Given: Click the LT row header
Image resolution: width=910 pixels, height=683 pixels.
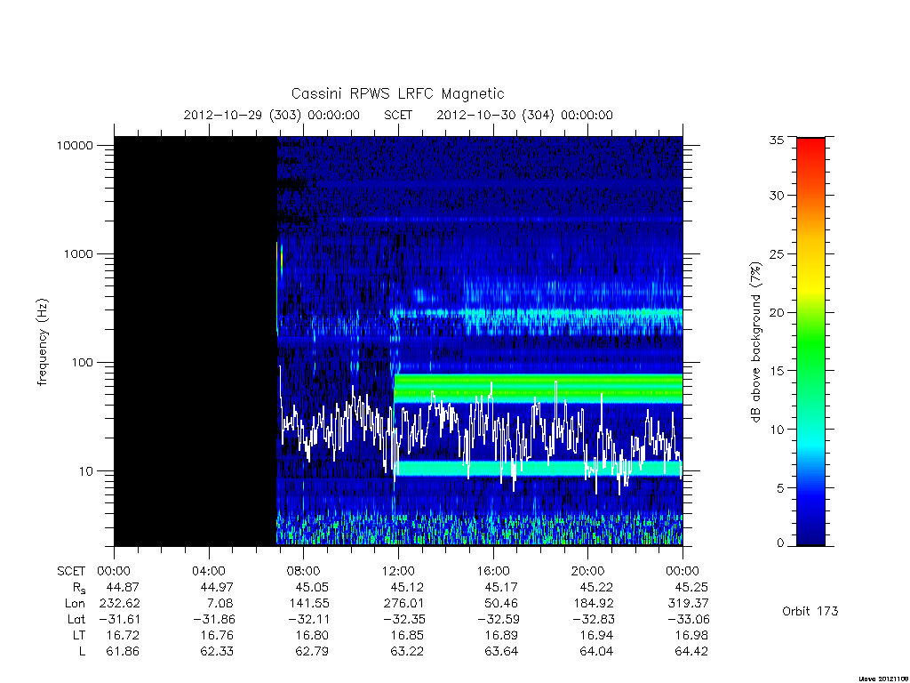Looking at the screenshot, I should [x=79, y=636].
